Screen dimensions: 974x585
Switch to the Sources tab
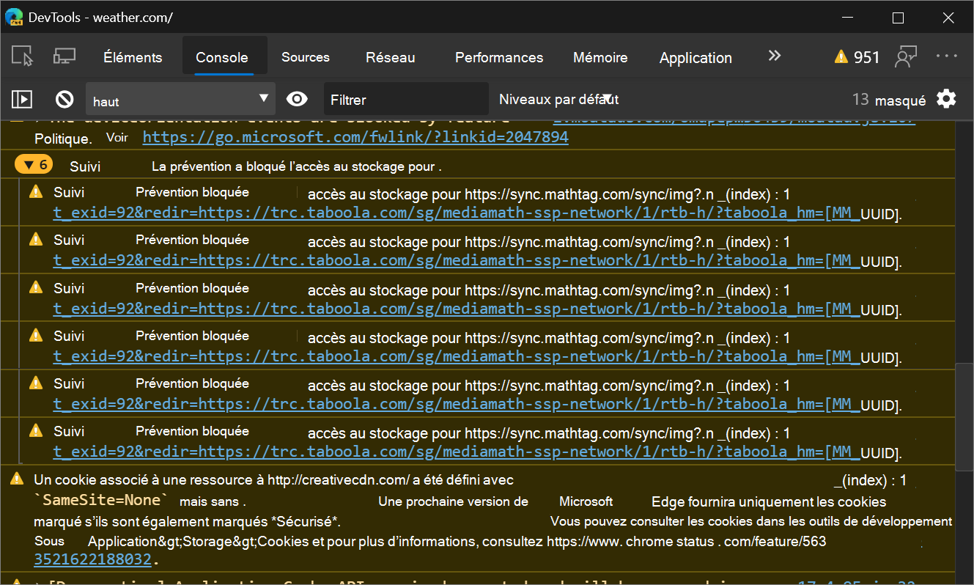pyautogui.click(x=306, y=57)
